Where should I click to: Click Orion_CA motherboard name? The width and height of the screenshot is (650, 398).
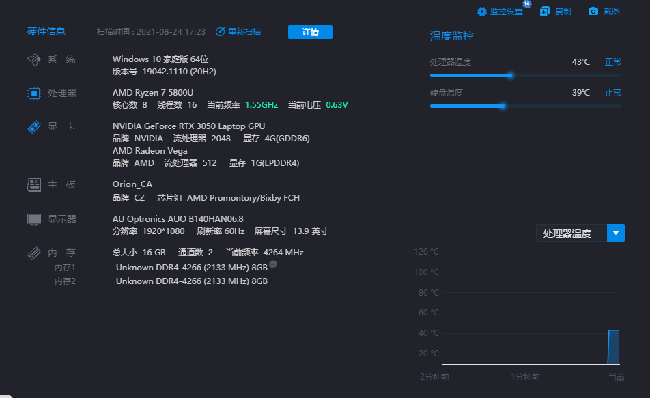pos(132,184)
